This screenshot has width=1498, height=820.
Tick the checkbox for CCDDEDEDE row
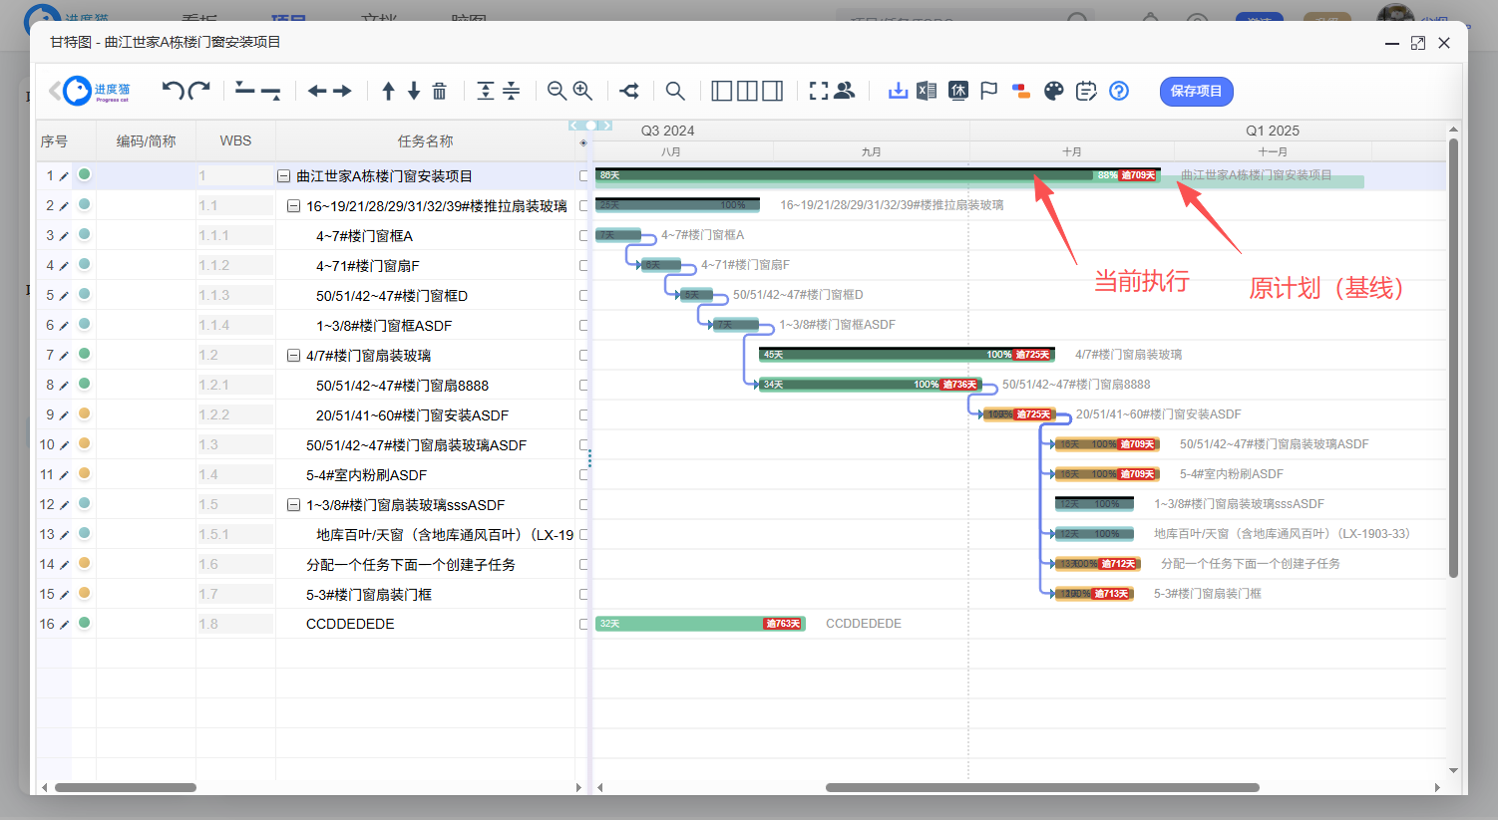[x=584, y=625]
